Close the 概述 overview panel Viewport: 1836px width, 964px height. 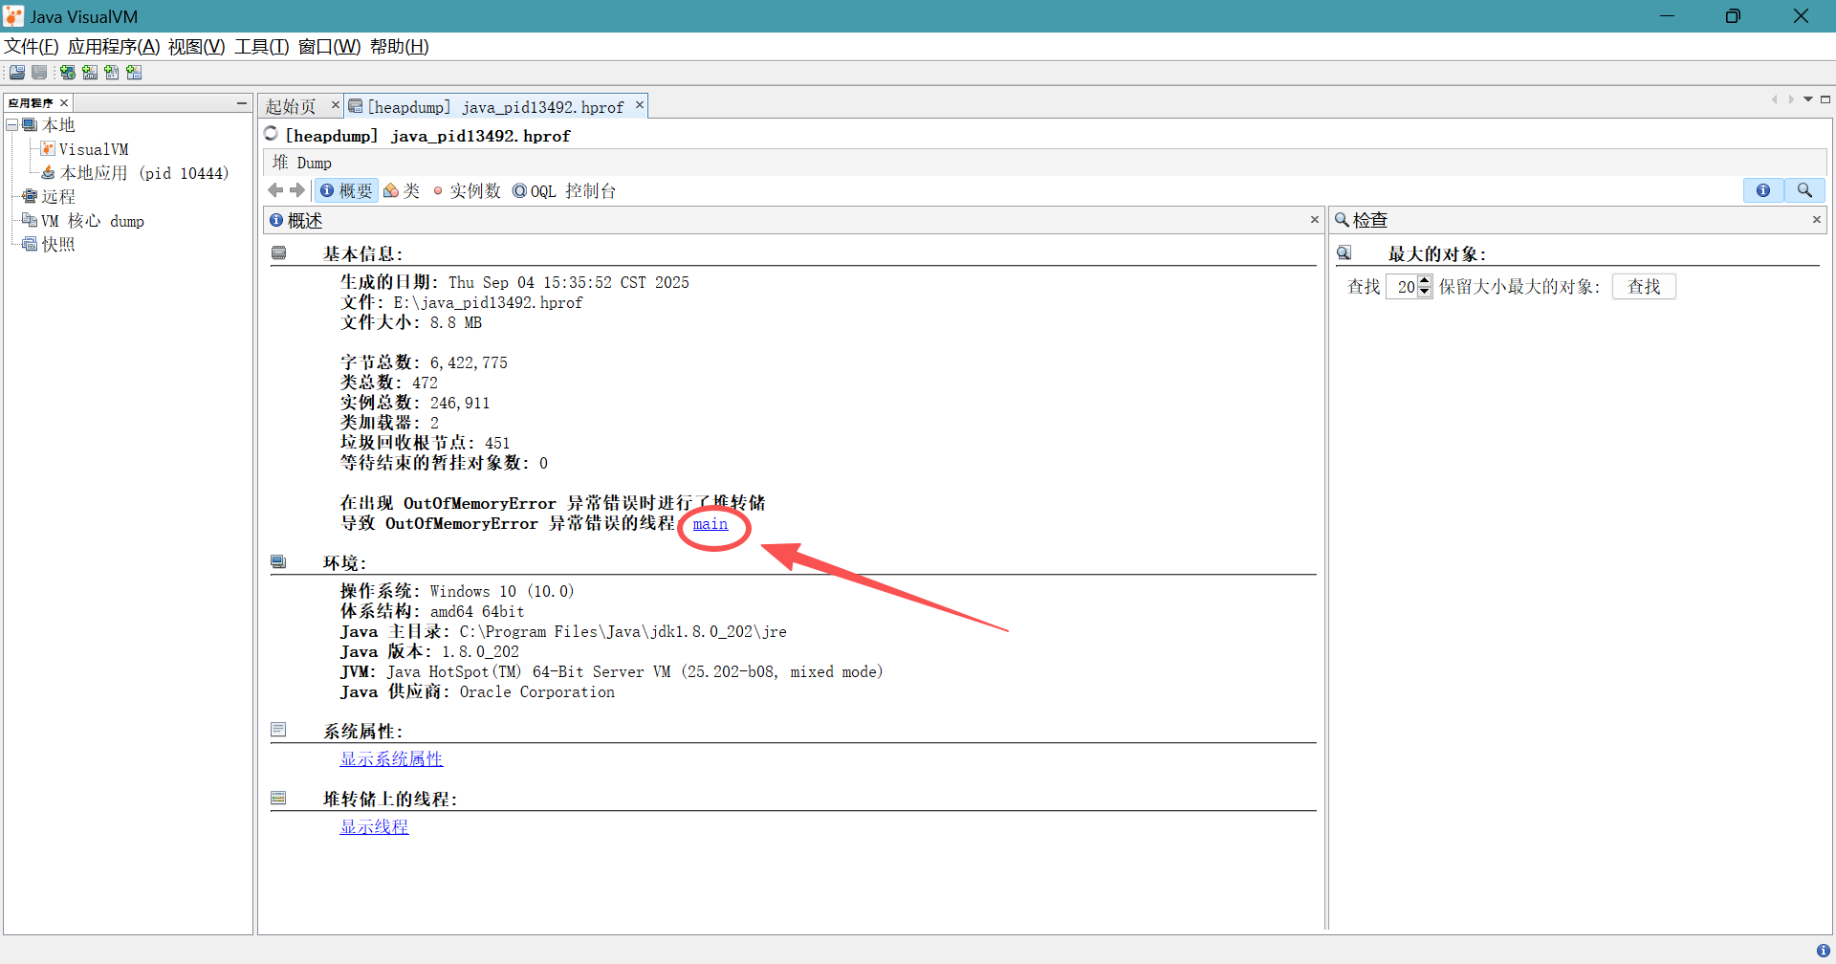coord(1315,220)
